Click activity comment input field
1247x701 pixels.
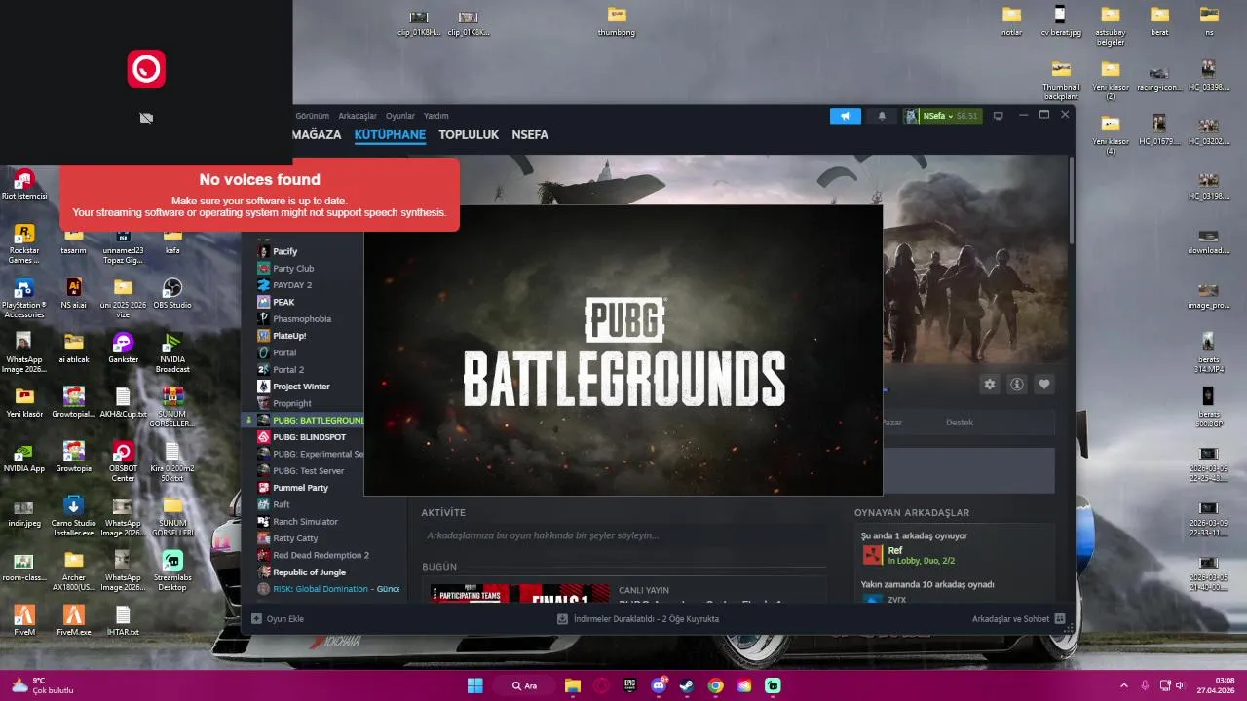[623, 535]
